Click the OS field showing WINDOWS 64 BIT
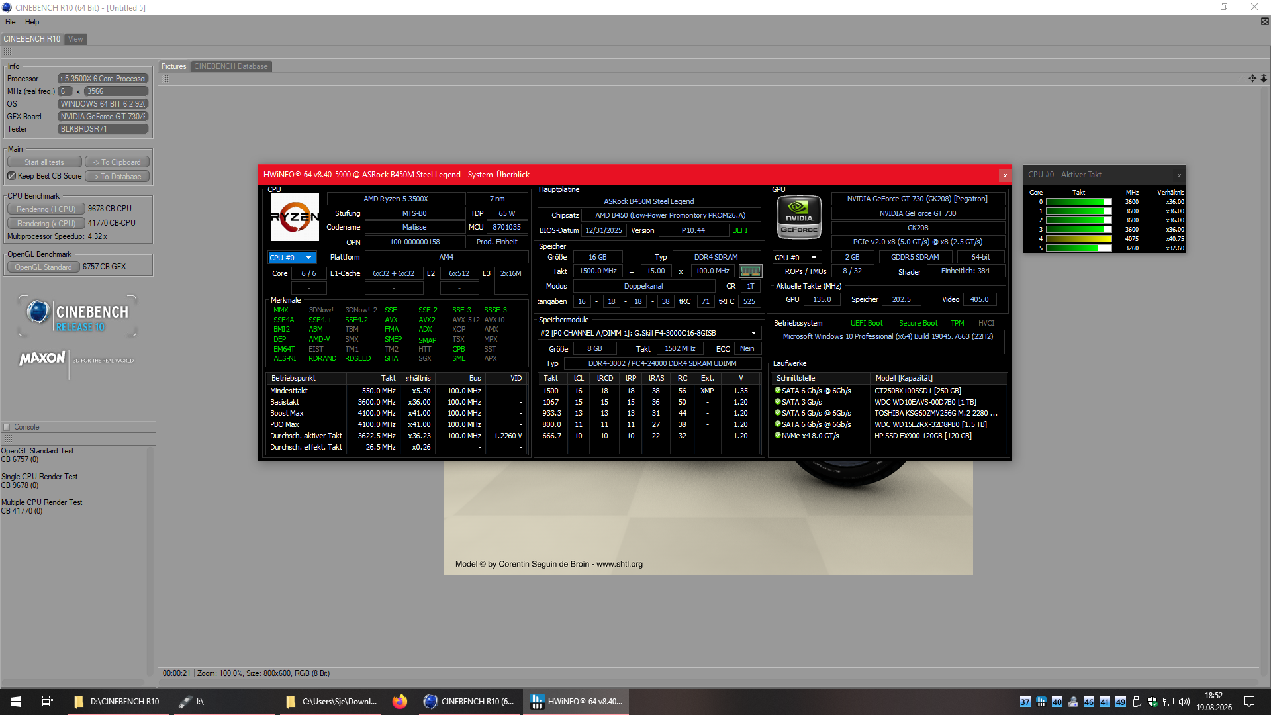 tap(103, 104)
